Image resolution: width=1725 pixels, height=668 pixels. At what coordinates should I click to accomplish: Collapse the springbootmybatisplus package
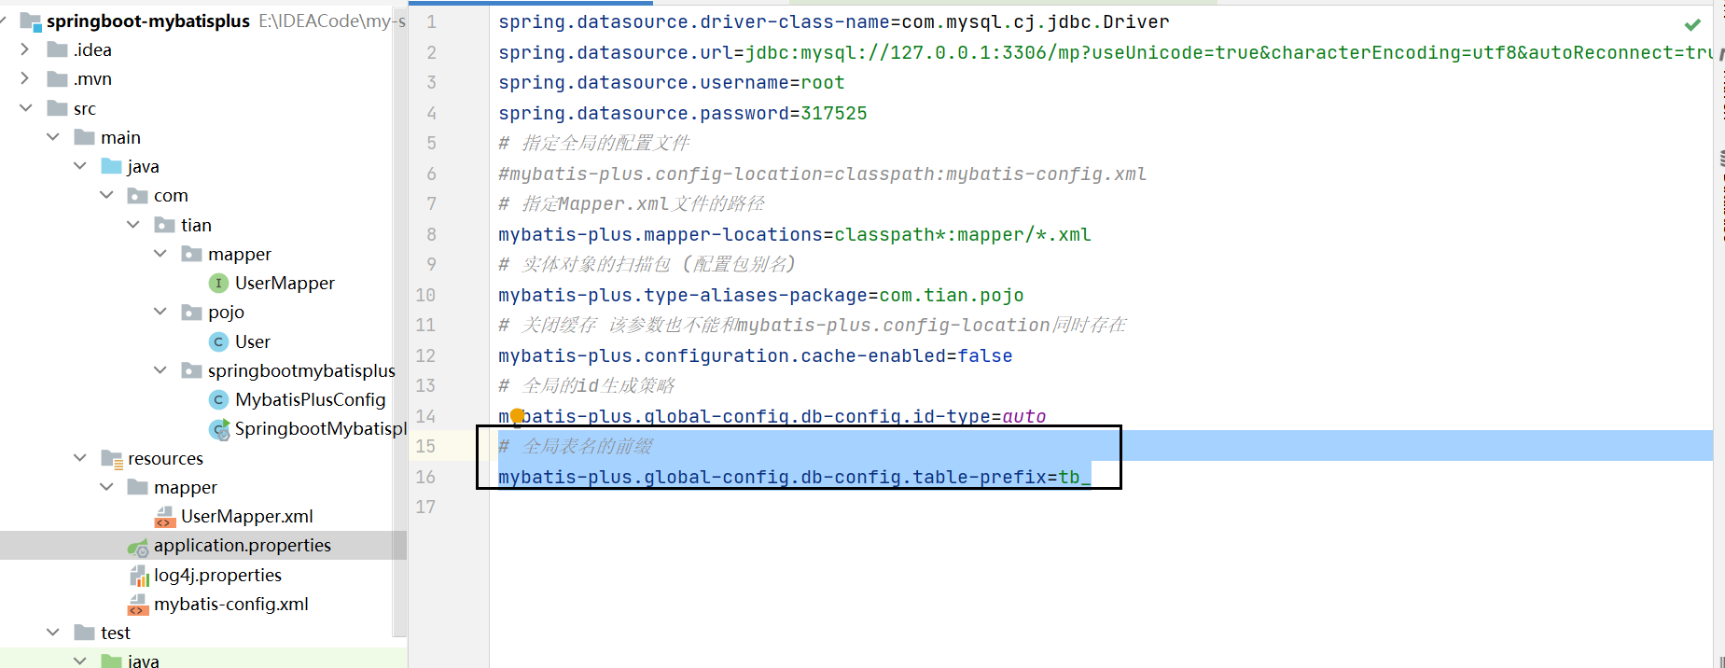pos(160,370)
